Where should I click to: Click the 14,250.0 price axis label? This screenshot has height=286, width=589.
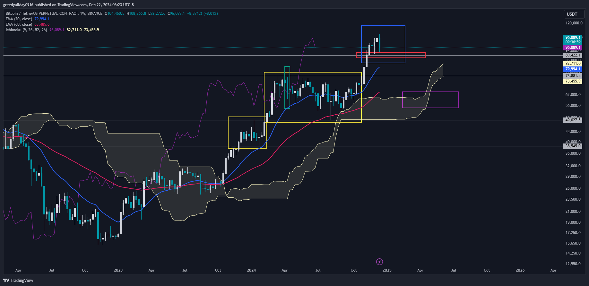(x=573, y=253)
